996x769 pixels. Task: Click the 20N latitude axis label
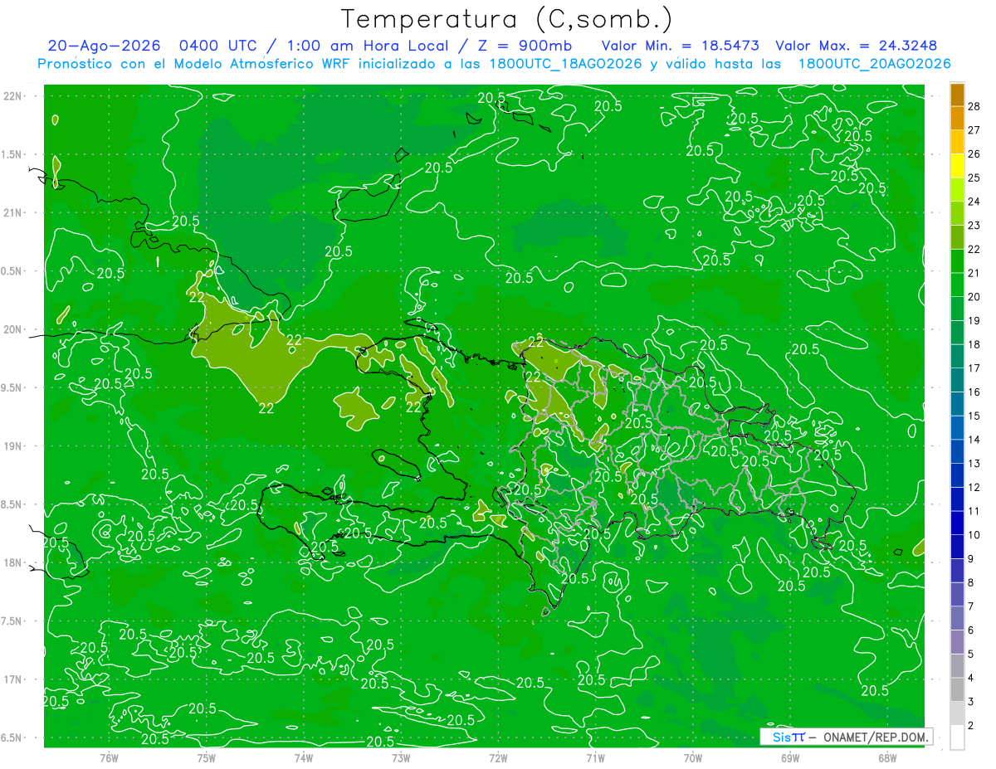click(x=12, y=329)
